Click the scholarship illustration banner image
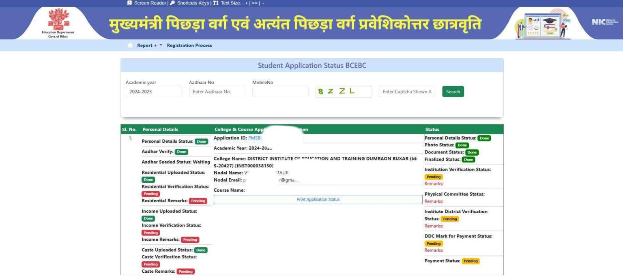This screenshot has width=623, height=280. (543, 24)
